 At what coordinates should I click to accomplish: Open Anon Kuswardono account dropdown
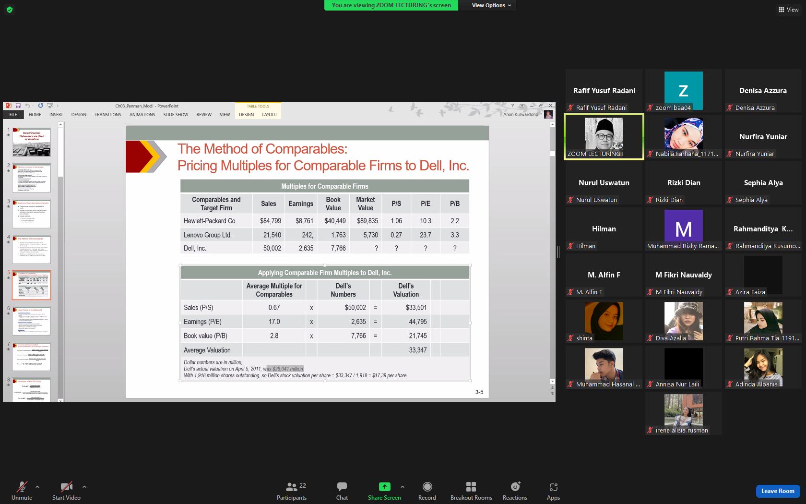(x=522, y=115)
